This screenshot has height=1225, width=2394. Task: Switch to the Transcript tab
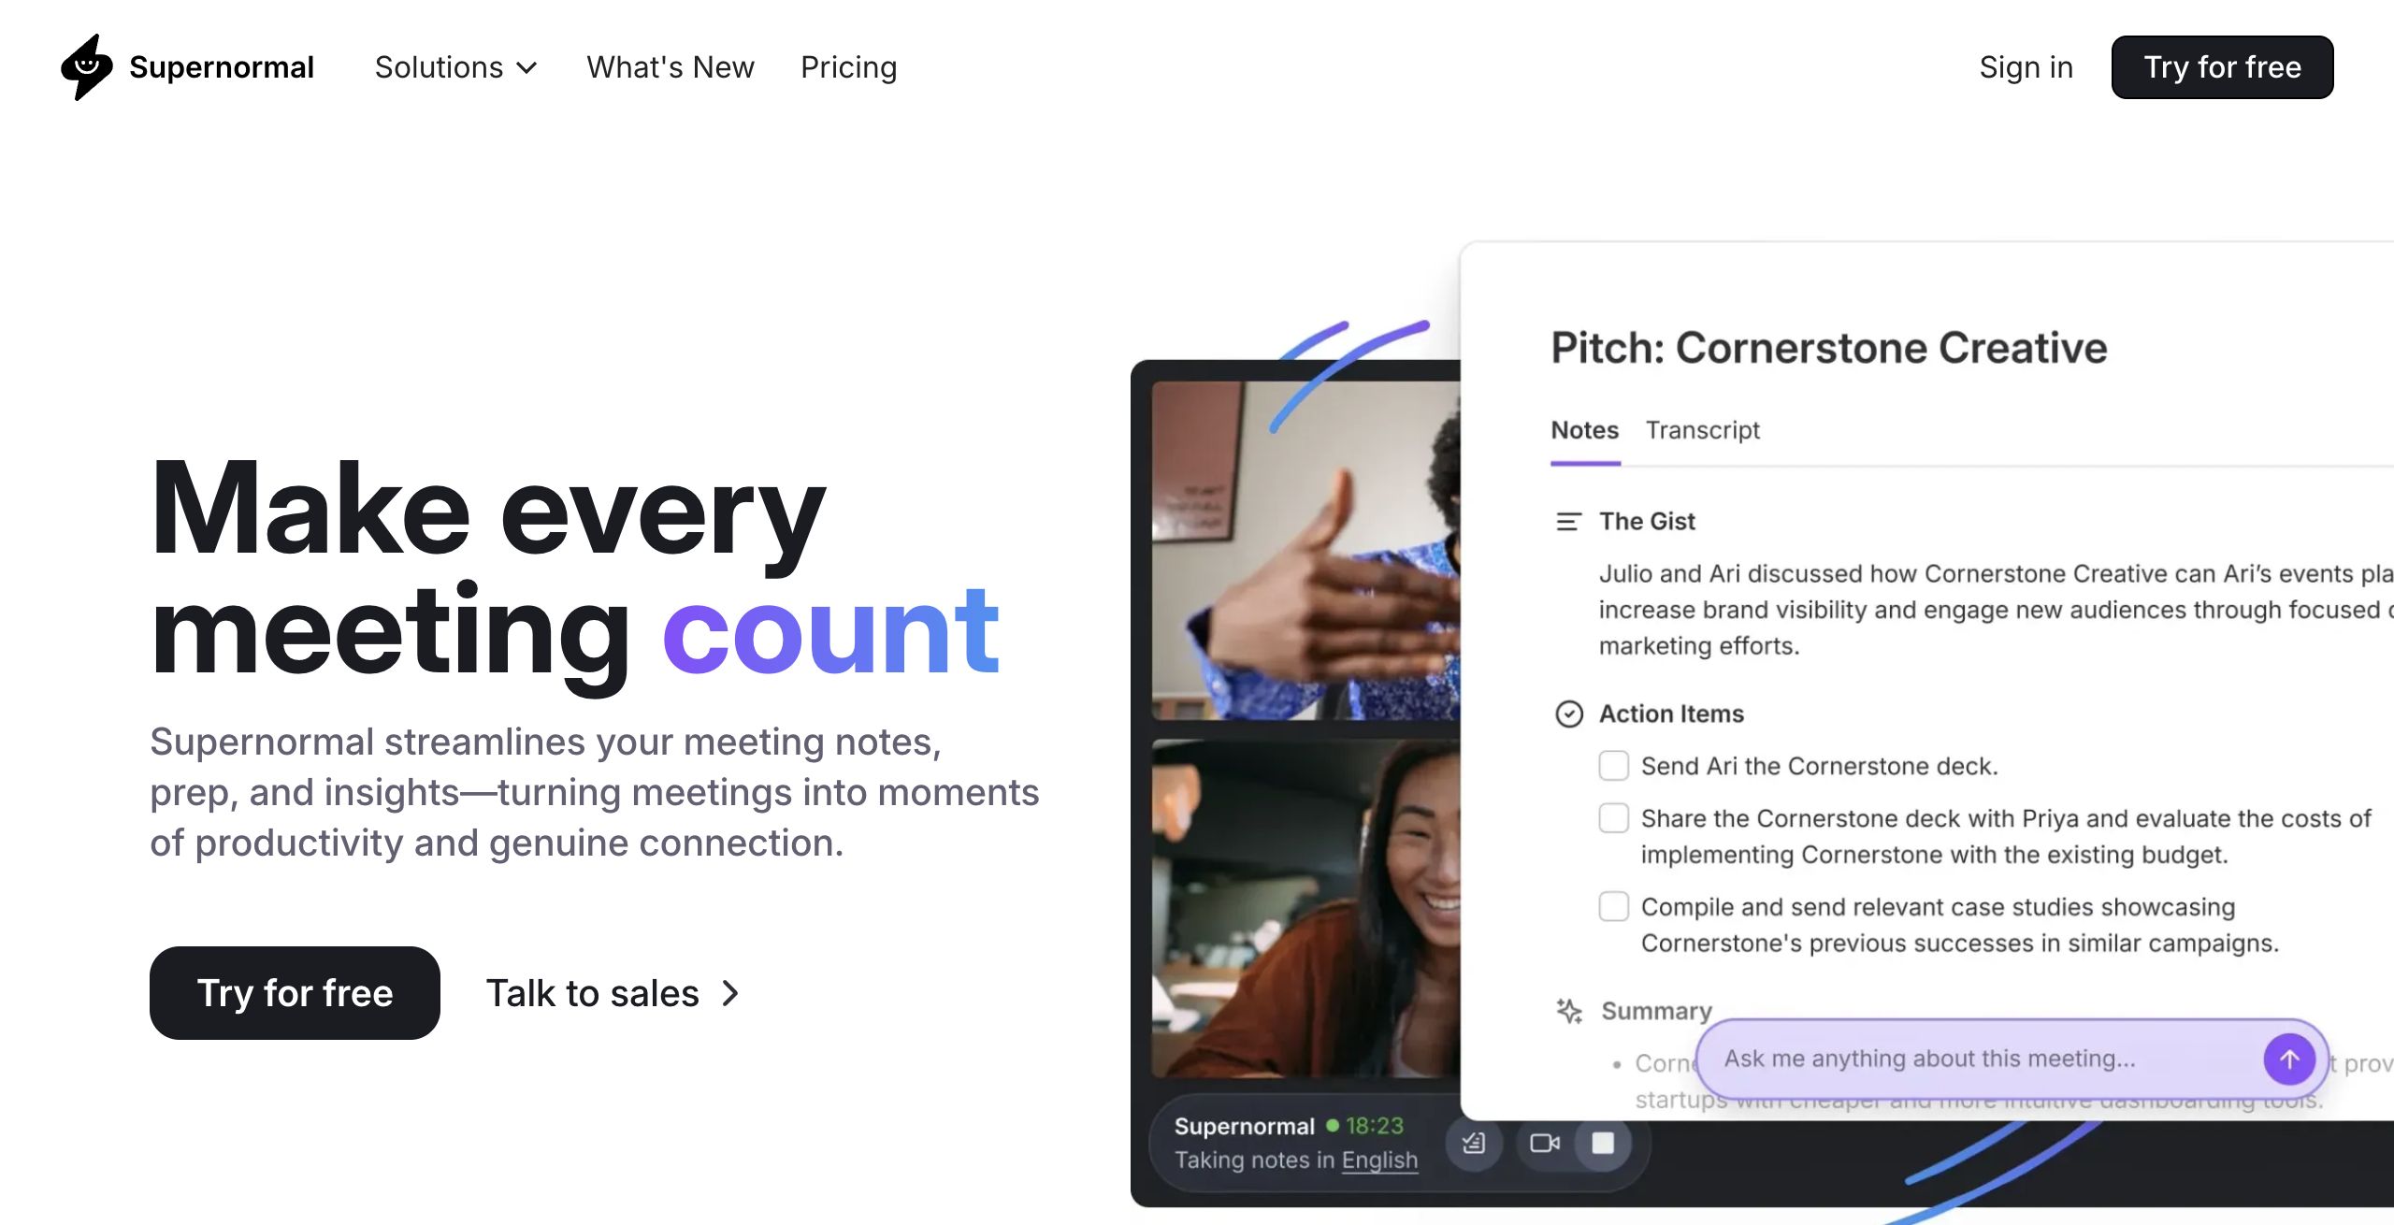click(x=1702, y=430)
